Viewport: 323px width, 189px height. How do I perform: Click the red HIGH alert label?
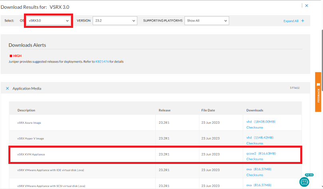[17, 56]
